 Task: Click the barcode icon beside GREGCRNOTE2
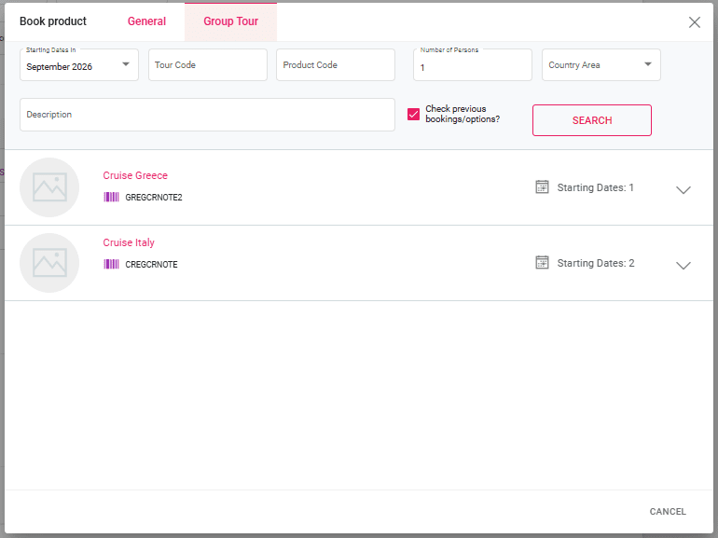pyautogui.click(x=111, y=198)
